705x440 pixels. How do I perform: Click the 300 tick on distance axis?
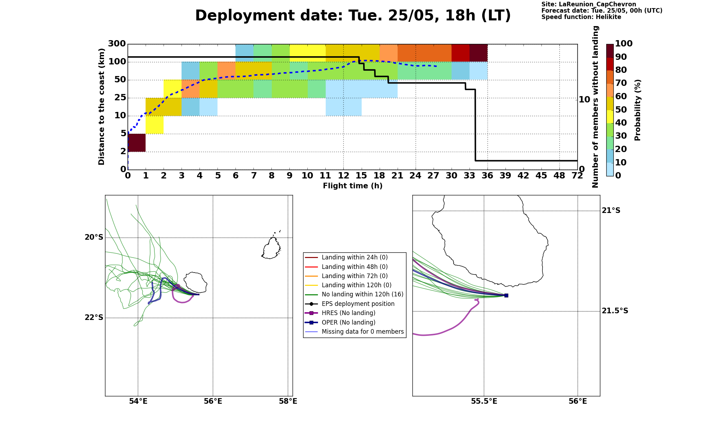coord(117,44)
